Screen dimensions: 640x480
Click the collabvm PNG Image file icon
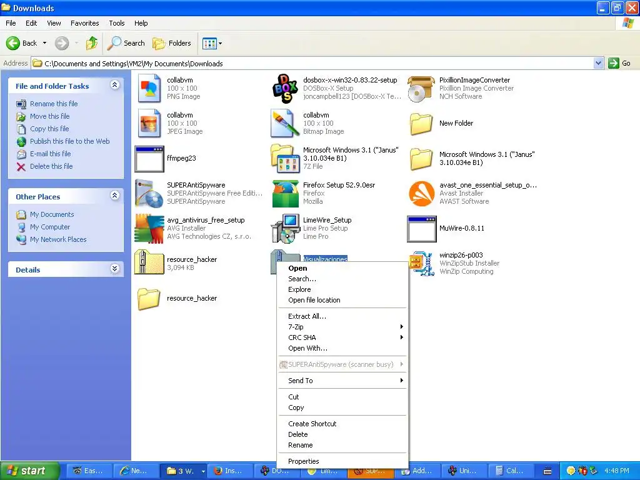[x=149, y=88]
